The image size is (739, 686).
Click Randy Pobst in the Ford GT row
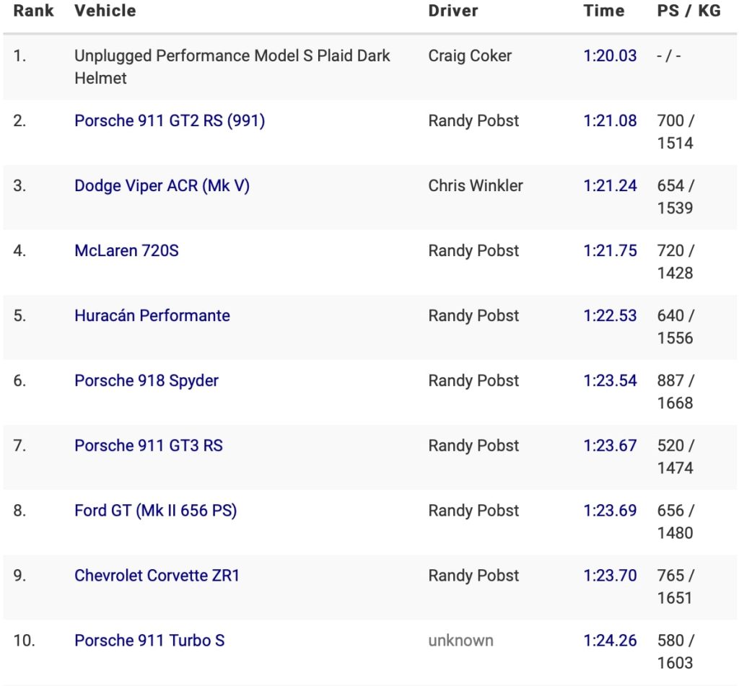click(x=473, y=511)
